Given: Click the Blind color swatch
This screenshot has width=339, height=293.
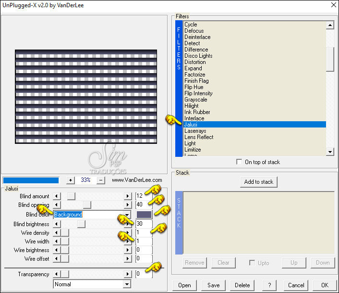Looking at the screenshot, I should pyautogui.click(x=144, y=215).
